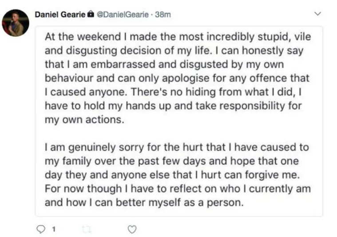The image size is (337, 237).
Task: Open the tweet options chevron menu
Action: (317, 14)
